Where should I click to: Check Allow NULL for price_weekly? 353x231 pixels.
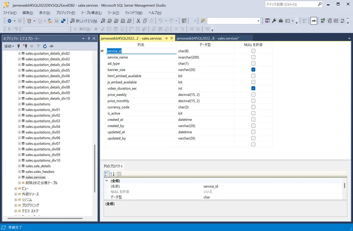253,95
